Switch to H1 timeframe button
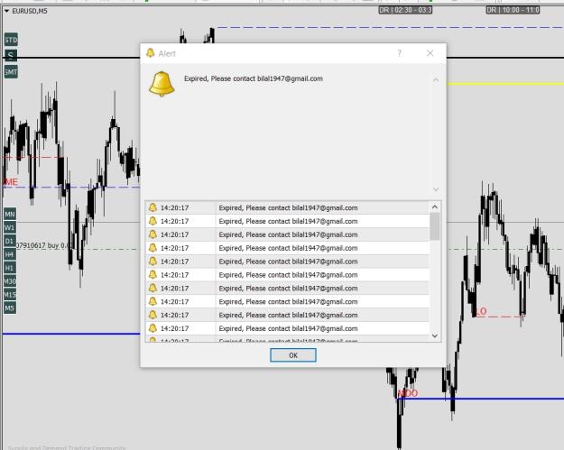564x450 pixels. click(x=10, y=268)
